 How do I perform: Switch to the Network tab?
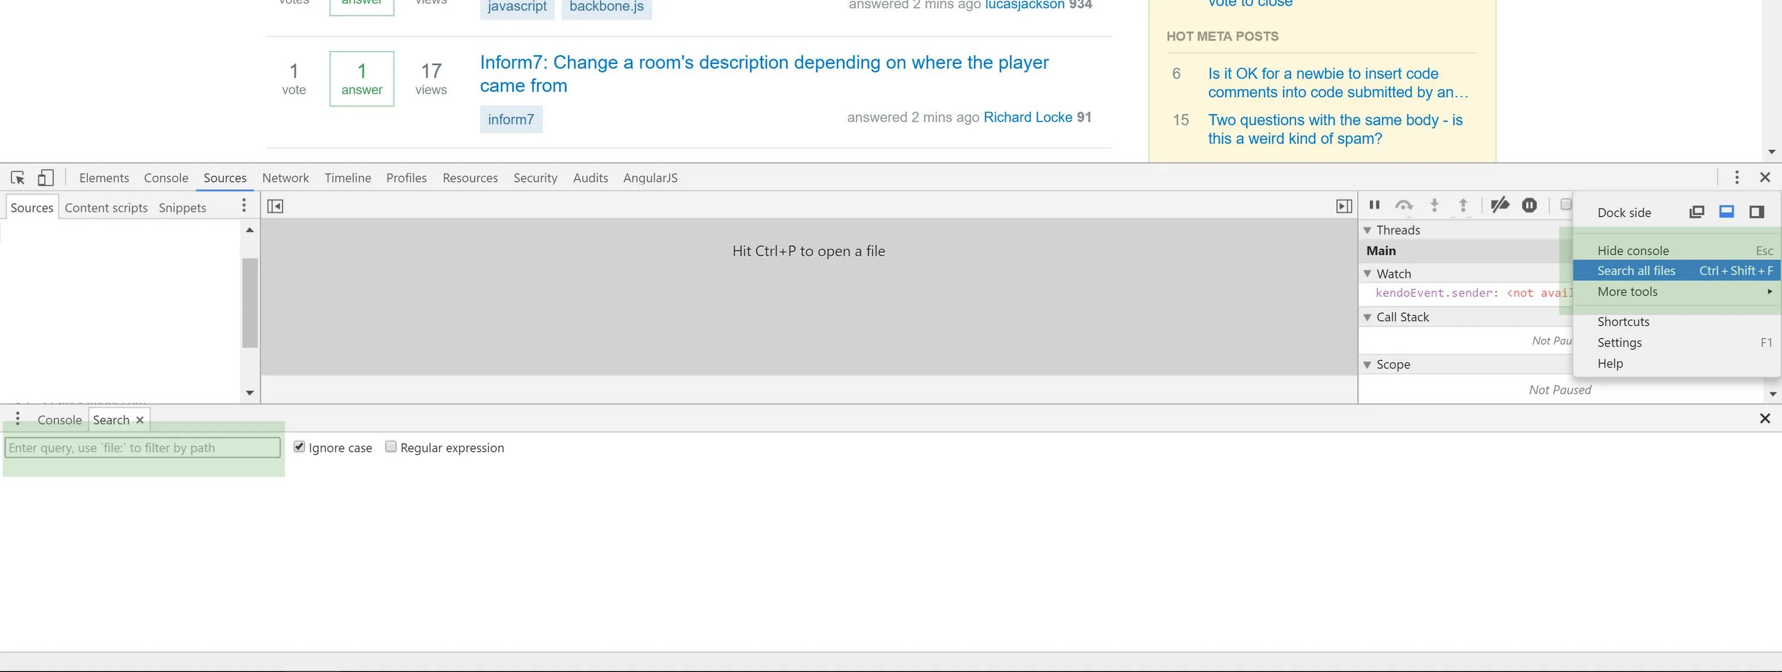pos(285,177)
